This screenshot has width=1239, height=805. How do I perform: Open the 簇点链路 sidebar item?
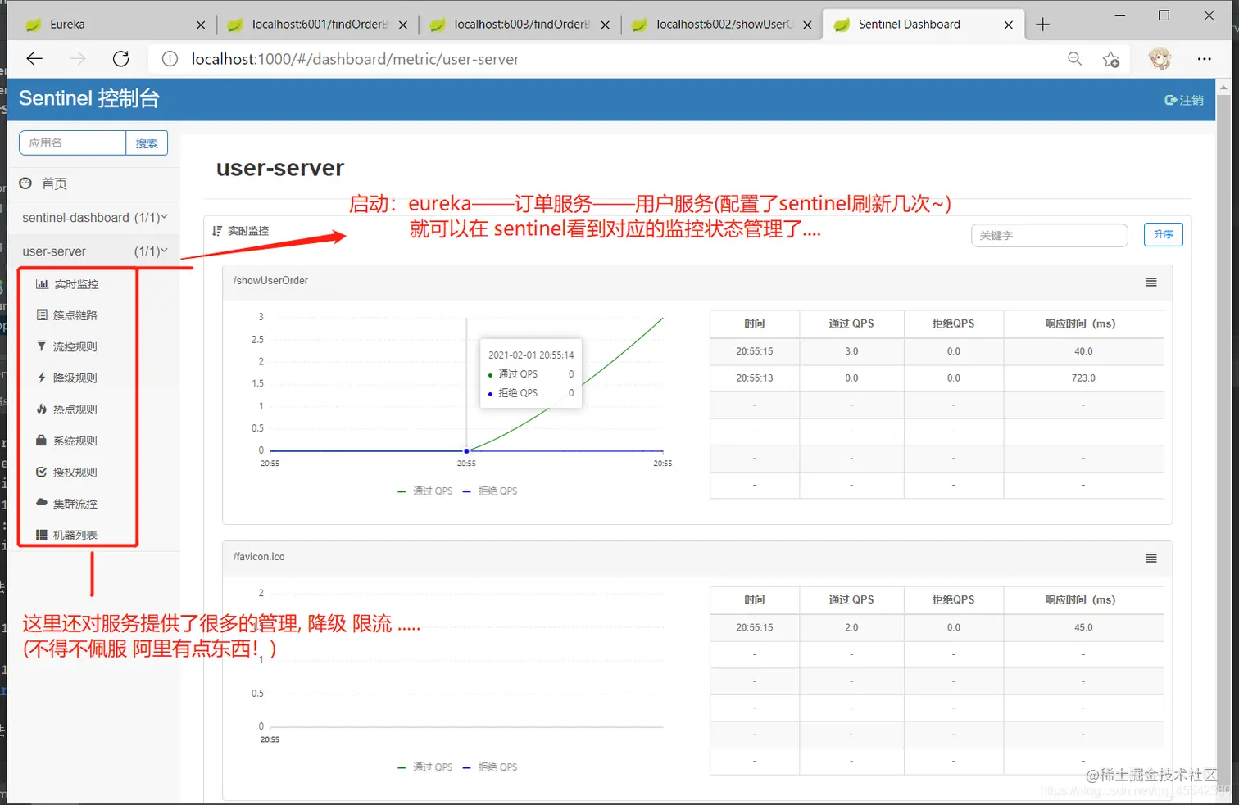point(67,315)
